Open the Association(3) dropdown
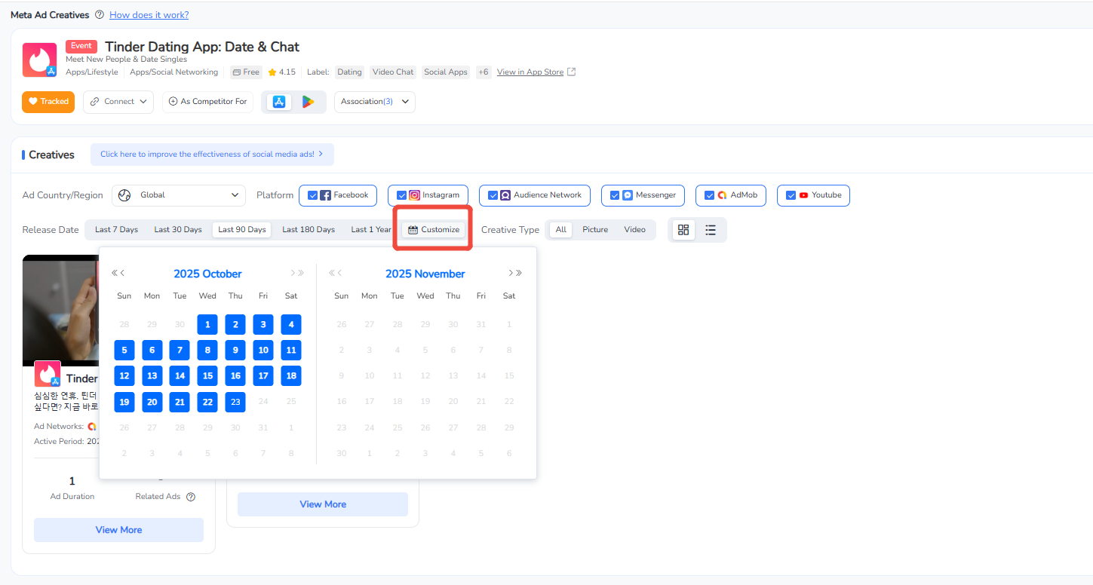This screenshot has width=1093, height=585. pos(374,102)
